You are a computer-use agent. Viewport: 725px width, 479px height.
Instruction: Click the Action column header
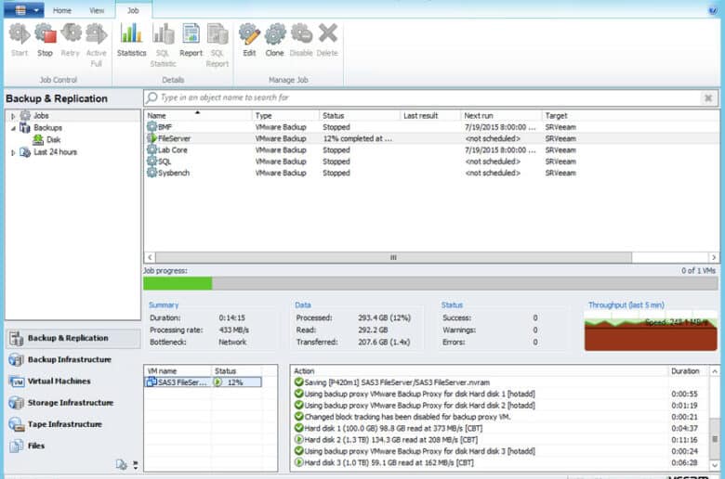click(x=479, y=371)
